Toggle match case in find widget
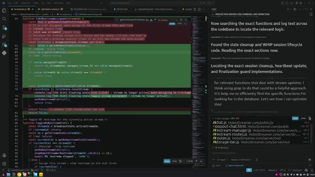 click(148, 20)
